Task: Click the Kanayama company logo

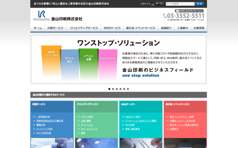Action: pos(41,16)
